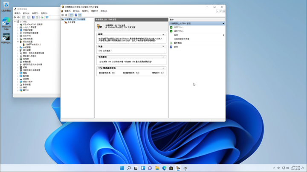Click 從這裡開啟新視窗 new window action
The width and height of the screenshot is (307, 172).
pos(182,39)
